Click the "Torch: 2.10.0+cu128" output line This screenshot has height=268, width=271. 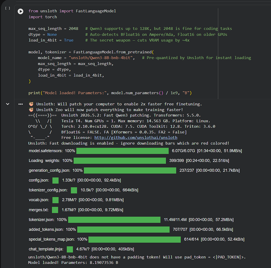(138, 126)
